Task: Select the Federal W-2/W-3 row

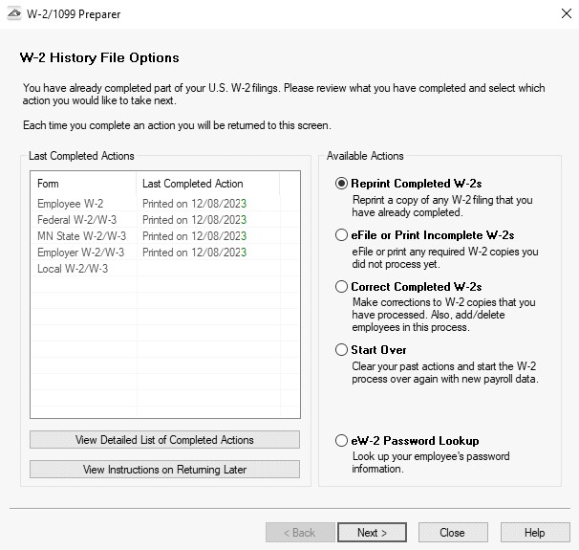Action: (x=165, y=220)
